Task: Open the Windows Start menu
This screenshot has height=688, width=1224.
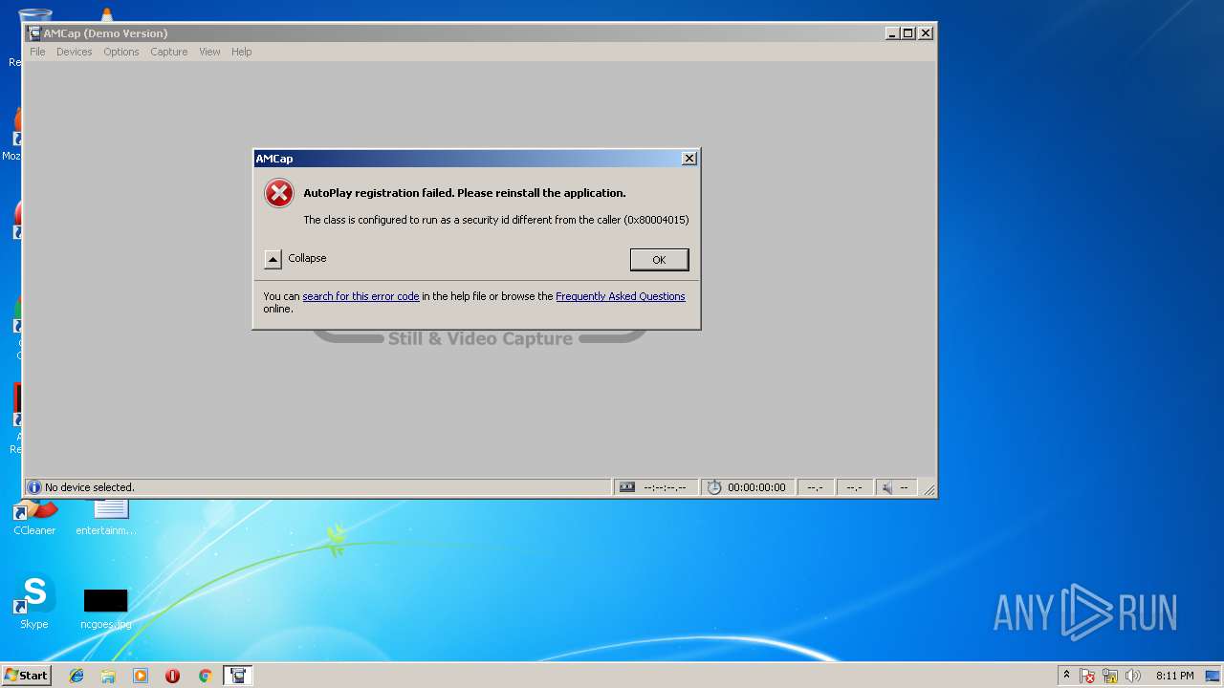Action: [x=26, y=676]
